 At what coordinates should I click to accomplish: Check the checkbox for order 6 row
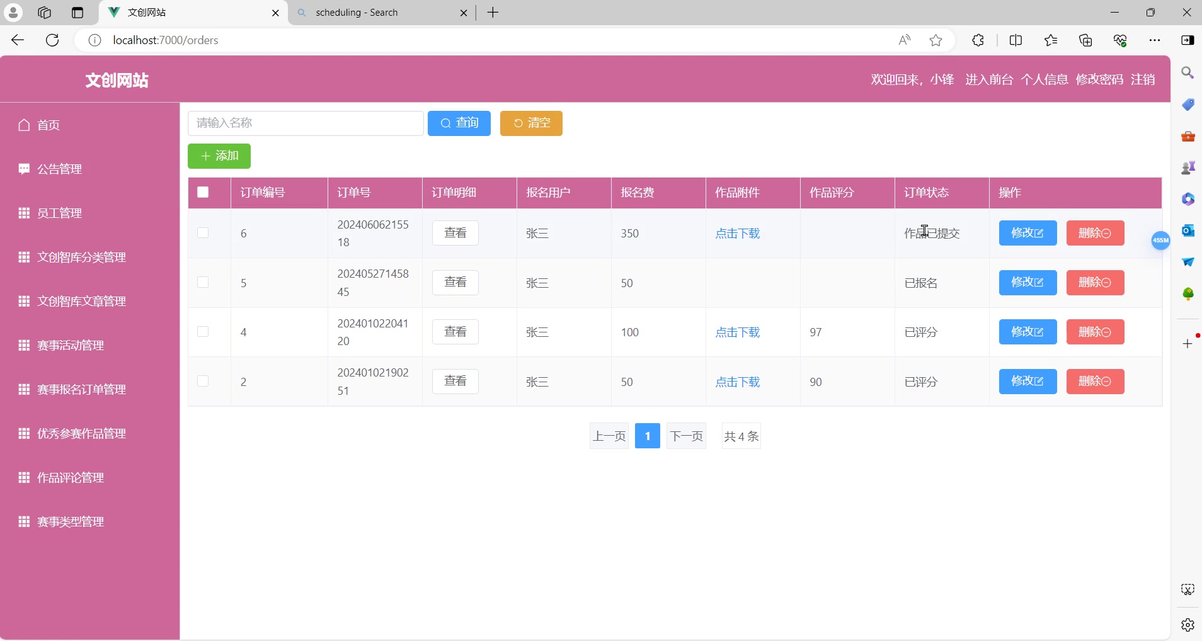pyautogui.click(x=203, y=233)
